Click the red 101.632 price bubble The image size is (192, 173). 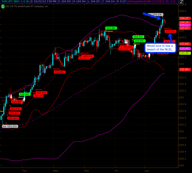coord(14,113)
